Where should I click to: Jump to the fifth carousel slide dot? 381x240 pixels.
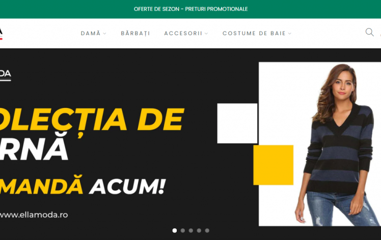207,230
